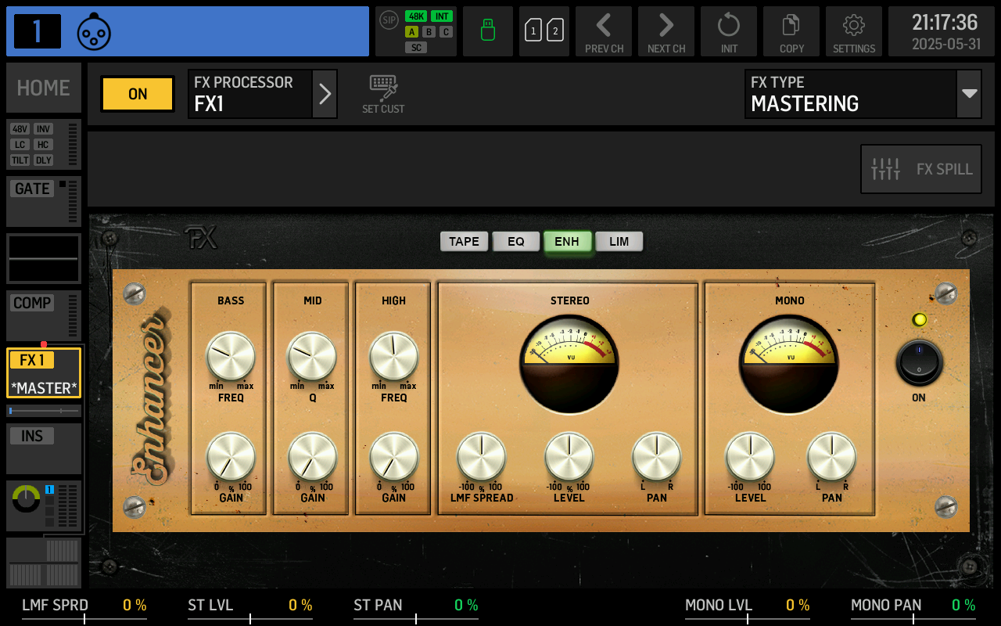The height and width of the screenshot is (626, 1001).
Task: Click the COPY icon
Action: [791, 31]
